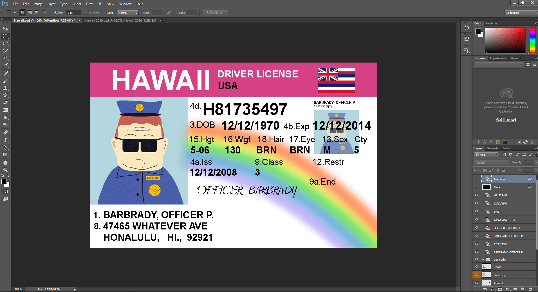This screenshot has height=292, width=538.
Task: Switch to the Channels tab
Action: (492, 148)
